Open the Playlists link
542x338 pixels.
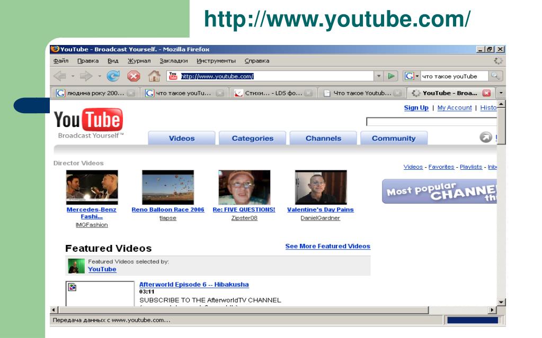471,167
